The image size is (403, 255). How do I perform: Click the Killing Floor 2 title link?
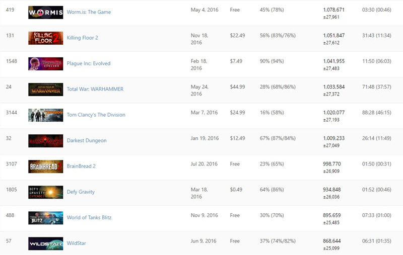[x=82, y=38]
